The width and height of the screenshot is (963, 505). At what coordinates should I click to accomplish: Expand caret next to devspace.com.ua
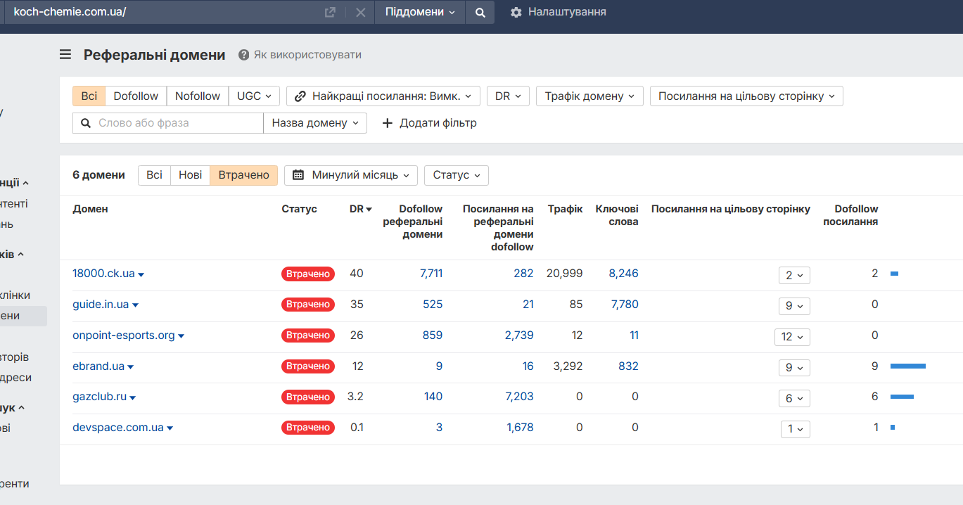tap(170, 428)
